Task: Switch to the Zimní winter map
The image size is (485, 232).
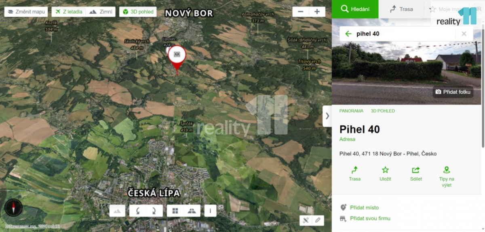Action: point(101,12)
